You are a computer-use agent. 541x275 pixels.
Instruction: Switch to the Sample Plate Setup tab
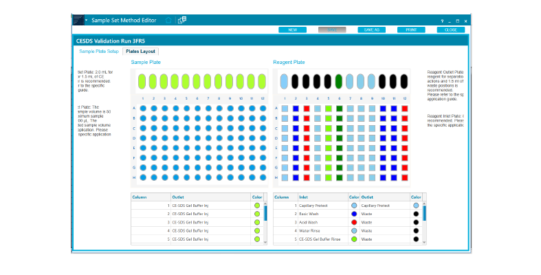click(99, 52)
